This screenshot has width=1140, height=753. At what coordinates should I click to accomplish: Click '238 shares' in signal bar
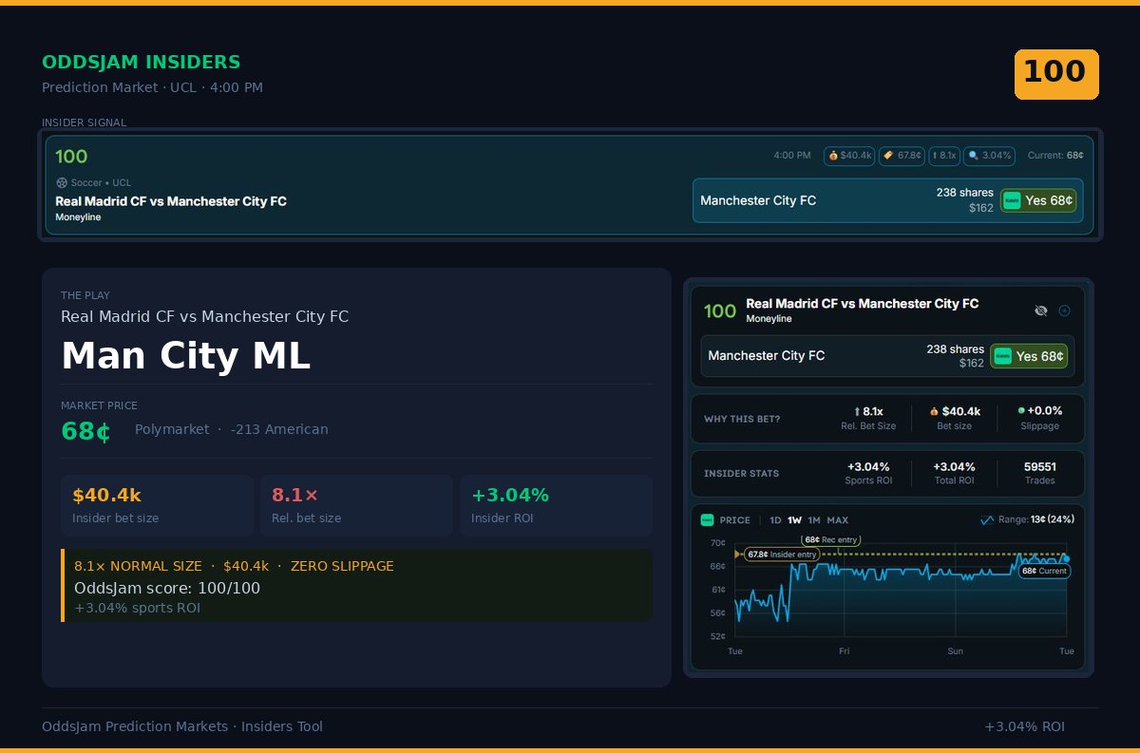965,193
